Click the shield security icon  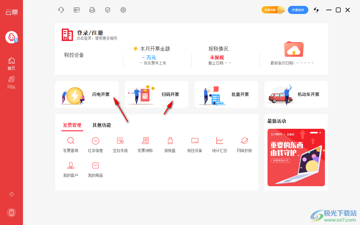tap(108, 10)
